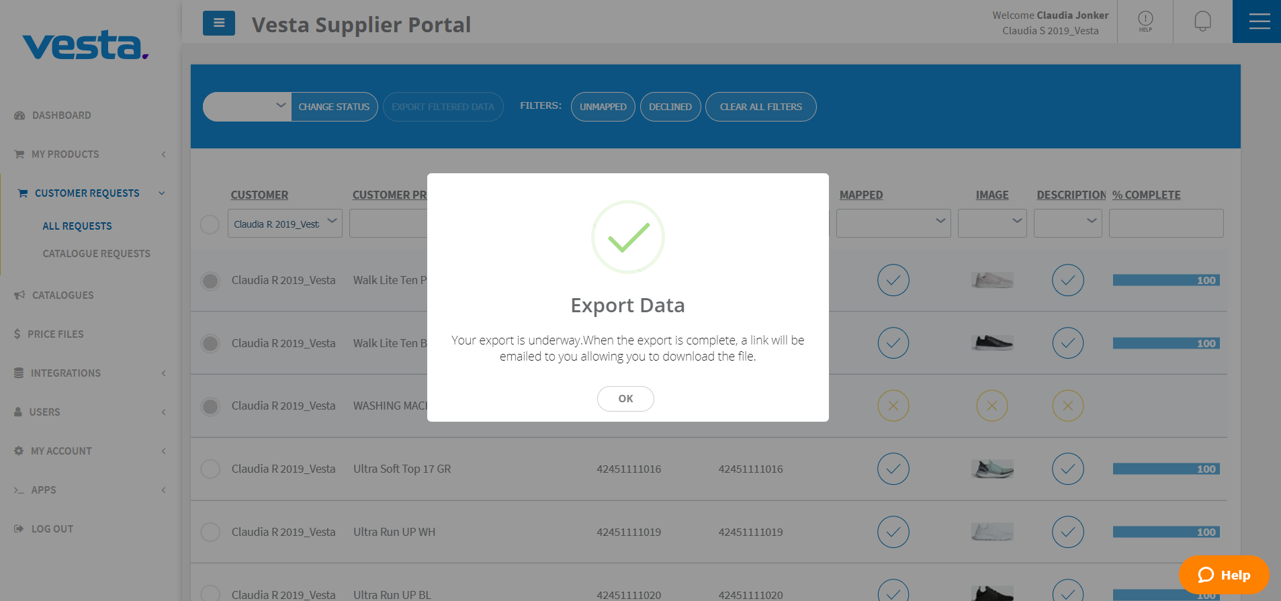This screenshot has width=1281, height=601.
Task: Click 100% progress bar for Ultra Run UP WH
Action: point(1166,532)
